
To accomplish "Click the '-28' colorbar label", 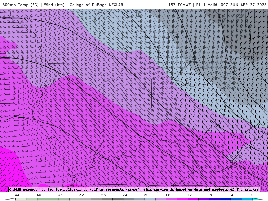I will 102,195.
